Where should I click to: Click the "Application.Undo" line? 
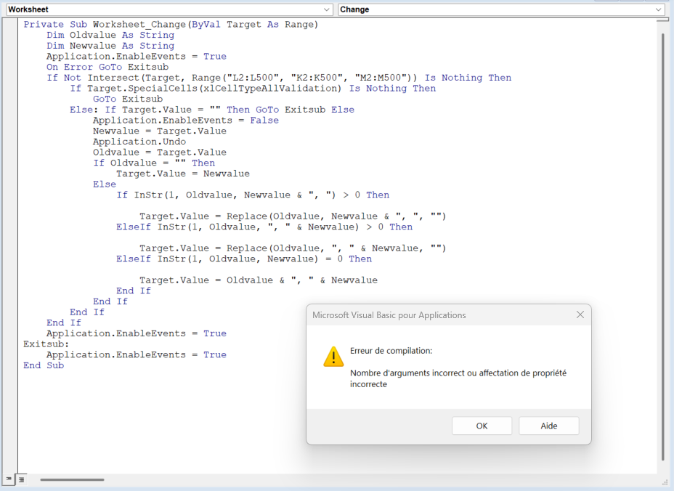(139, 142)
